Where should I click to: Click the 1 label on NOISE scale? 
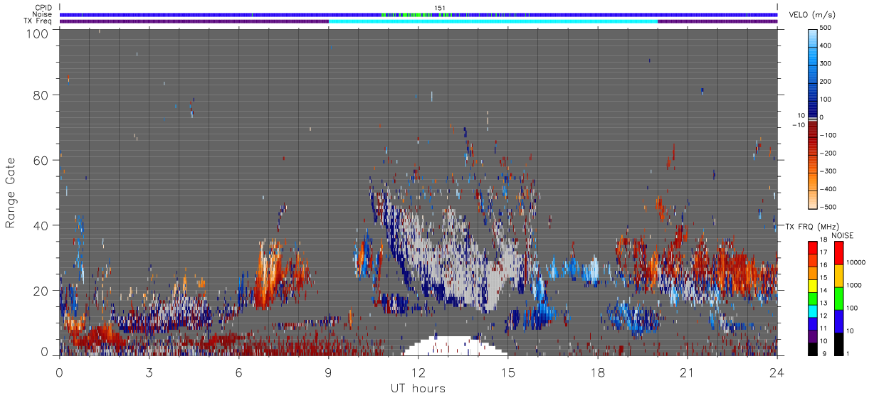pyautogui.click(x=848, y=354)
